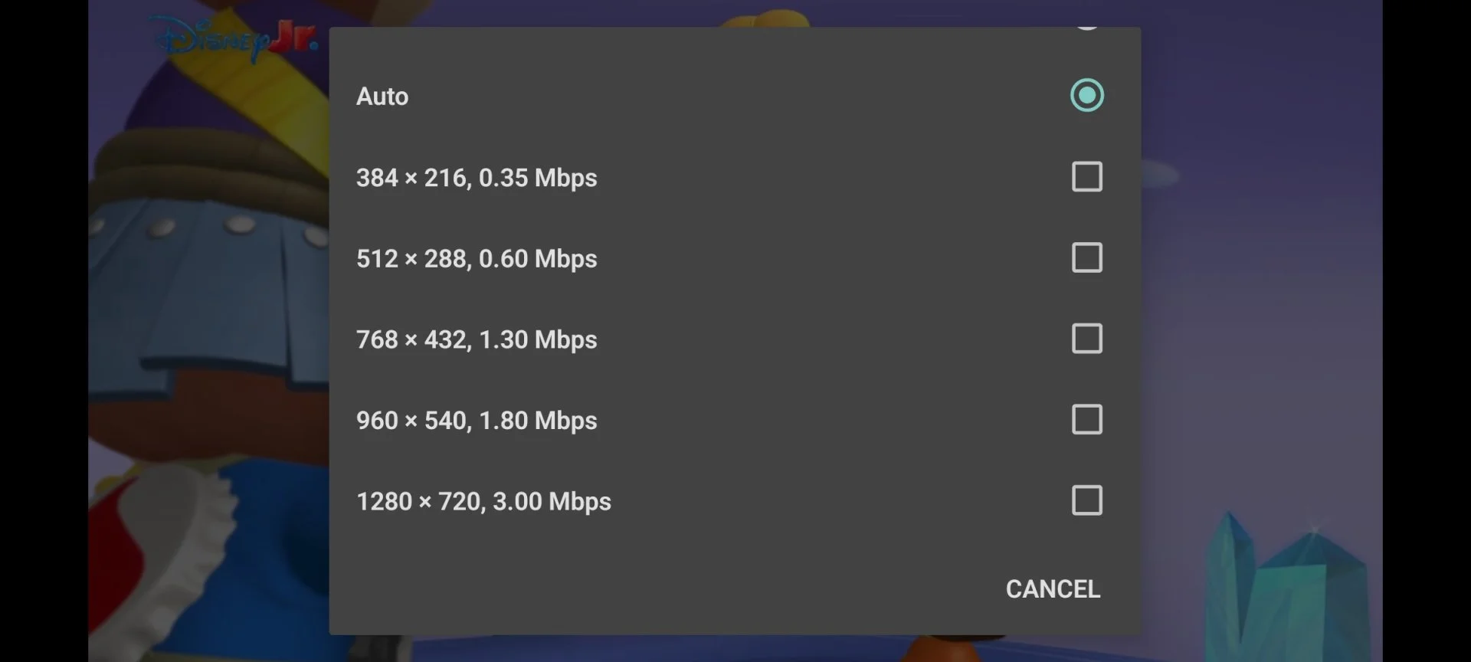Viewport: 1471px width, 662px height.
Task: Tick the 512 × 288 checkbox
Action: click(1086, 258)
